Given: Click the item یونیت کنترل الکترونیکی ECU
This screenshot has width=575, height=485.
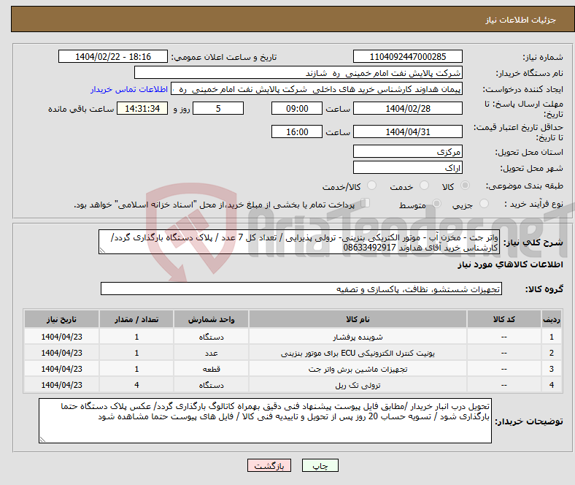Looking at the screenshot, I should 358,353.
